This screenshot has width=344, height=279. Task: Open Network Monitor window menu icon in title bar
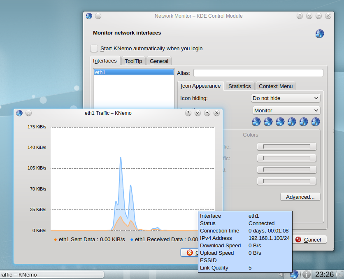click(89, 16)
